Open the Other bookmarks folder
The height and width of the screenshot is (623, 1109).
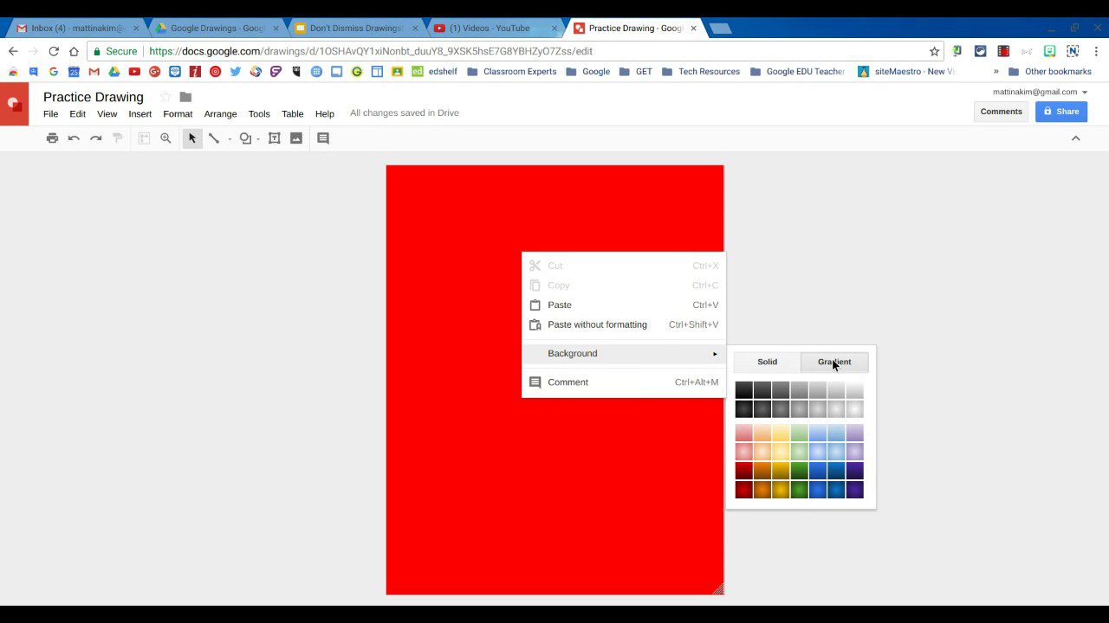1050,72
